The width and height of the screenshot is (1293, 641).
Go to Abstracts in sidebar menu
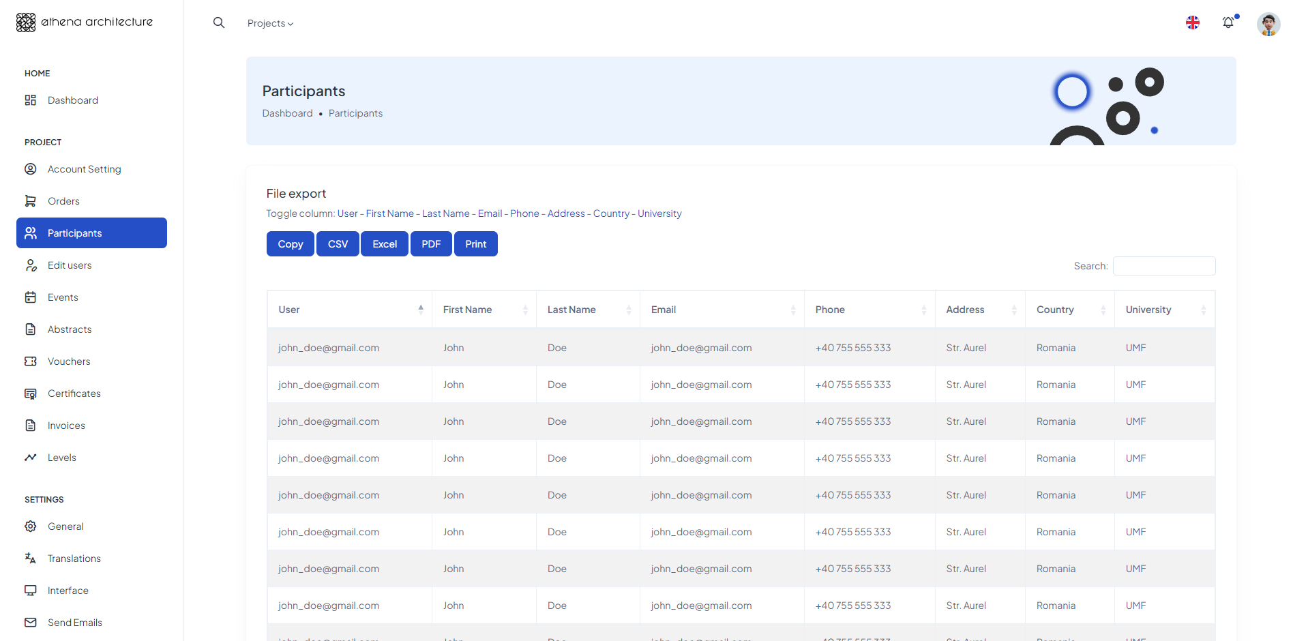tap(70, 329)
